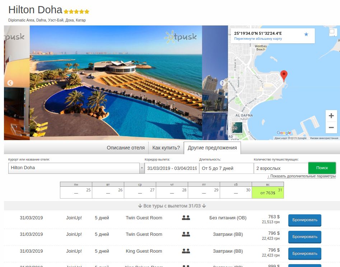Click the 'Hilton Doha' hotel title
The height and width of the screenshot is (267, 340).
pyautogui.click(x=35, y=10)
